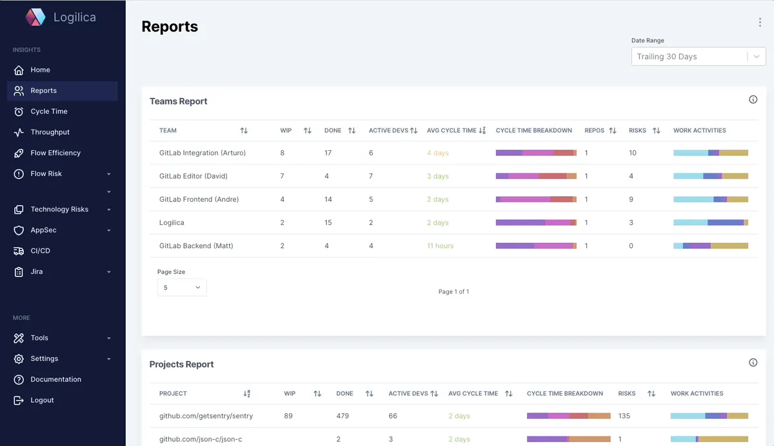The width and height of the screenshot is (774, 446).
Task: Click GitLab Integration cycle time breakdown bar
Action: point(535,153)
